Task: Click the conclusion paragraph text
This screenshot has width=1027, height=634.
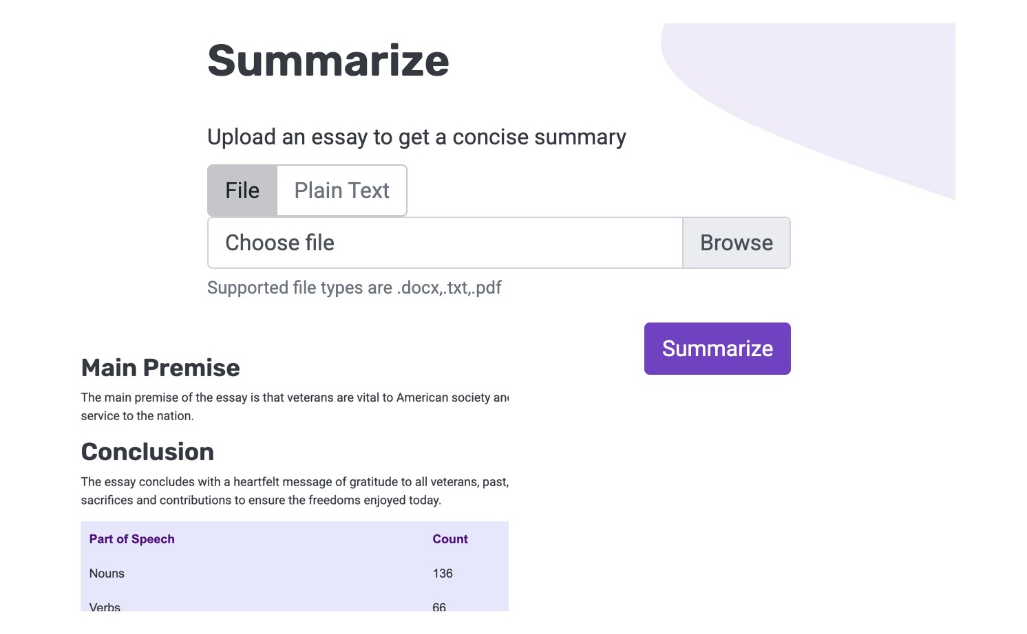Action: tap(295, 491)
